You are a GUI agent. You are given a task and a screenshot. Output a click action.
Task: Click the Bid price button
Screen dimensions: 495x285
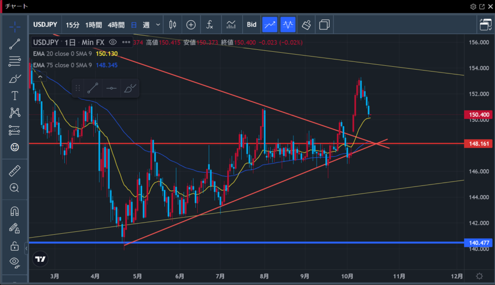251,24
